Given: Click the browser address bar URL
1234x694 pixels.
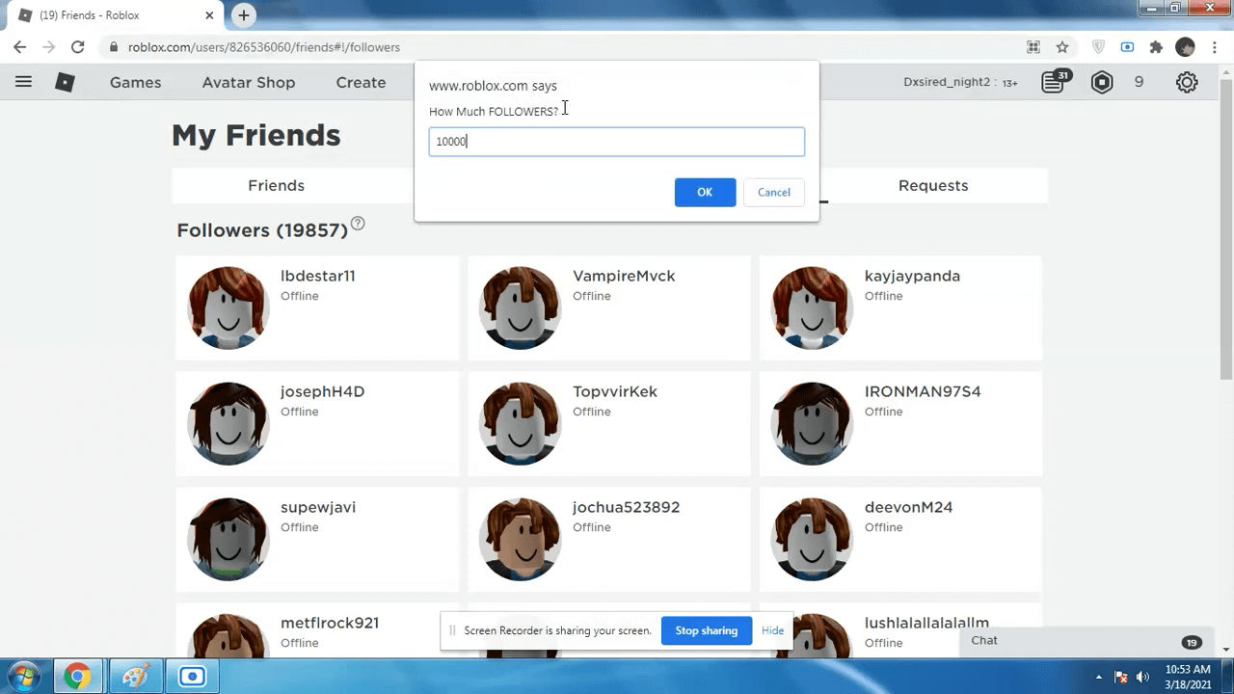Looking at the screenshot, I should tap(264, 46).
